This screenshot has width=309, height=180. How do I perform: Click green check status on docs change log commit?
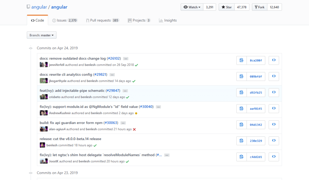pyautogui.click(x=136, y=65)
